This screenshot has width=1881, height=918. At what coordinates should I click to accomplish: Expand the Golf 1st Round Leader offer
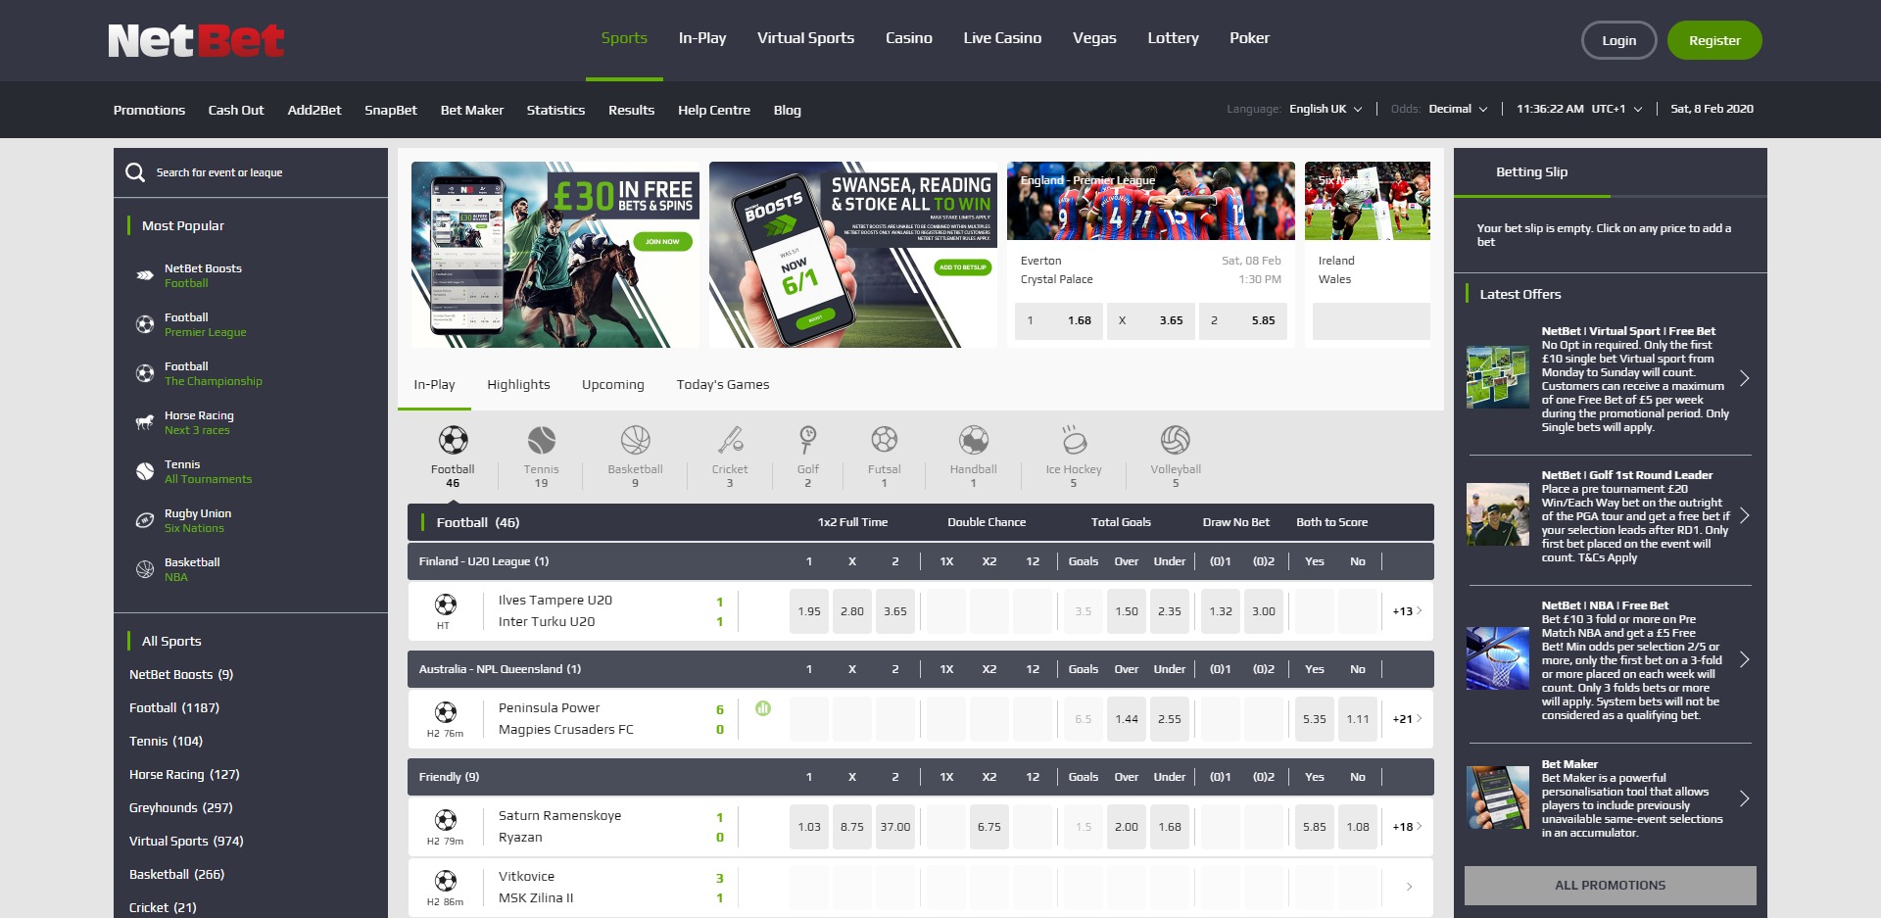(x=1744, y=515)
